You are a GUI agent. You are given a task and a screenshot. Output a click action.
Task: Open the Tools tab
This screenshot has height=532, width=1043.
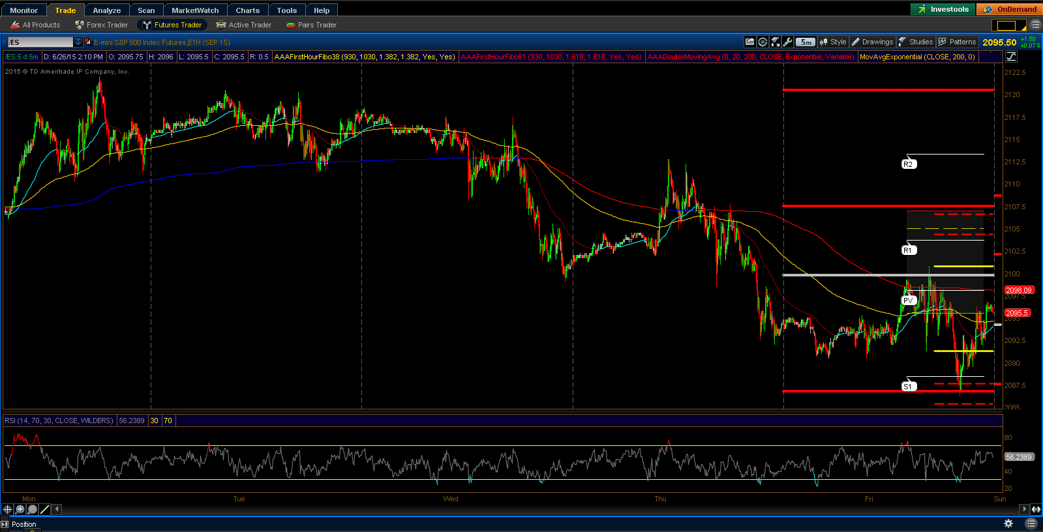(x=287, y=10)
